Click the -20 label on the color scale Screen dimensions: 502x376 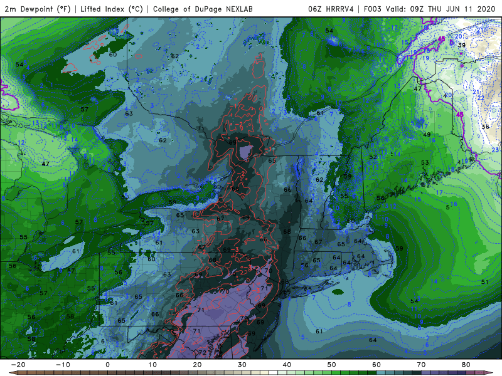[x=18, y=365]
